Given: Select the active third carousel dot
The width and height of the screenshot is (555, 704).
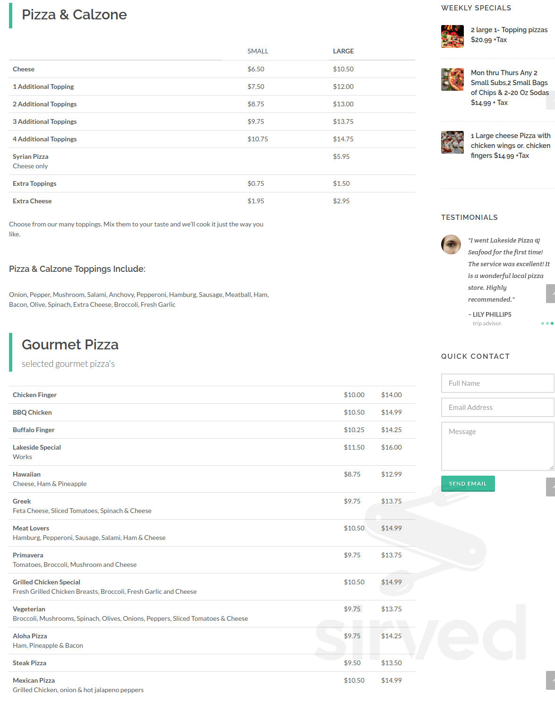Looking at the screenshot, I should pos(552,323).
